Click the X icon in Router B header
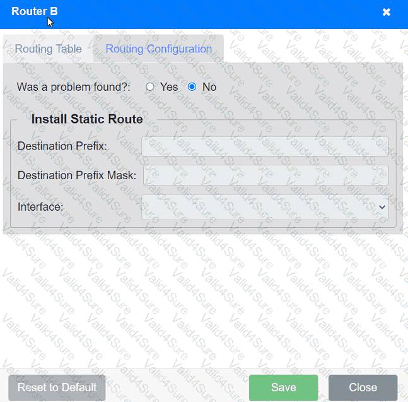 (387, 12)
